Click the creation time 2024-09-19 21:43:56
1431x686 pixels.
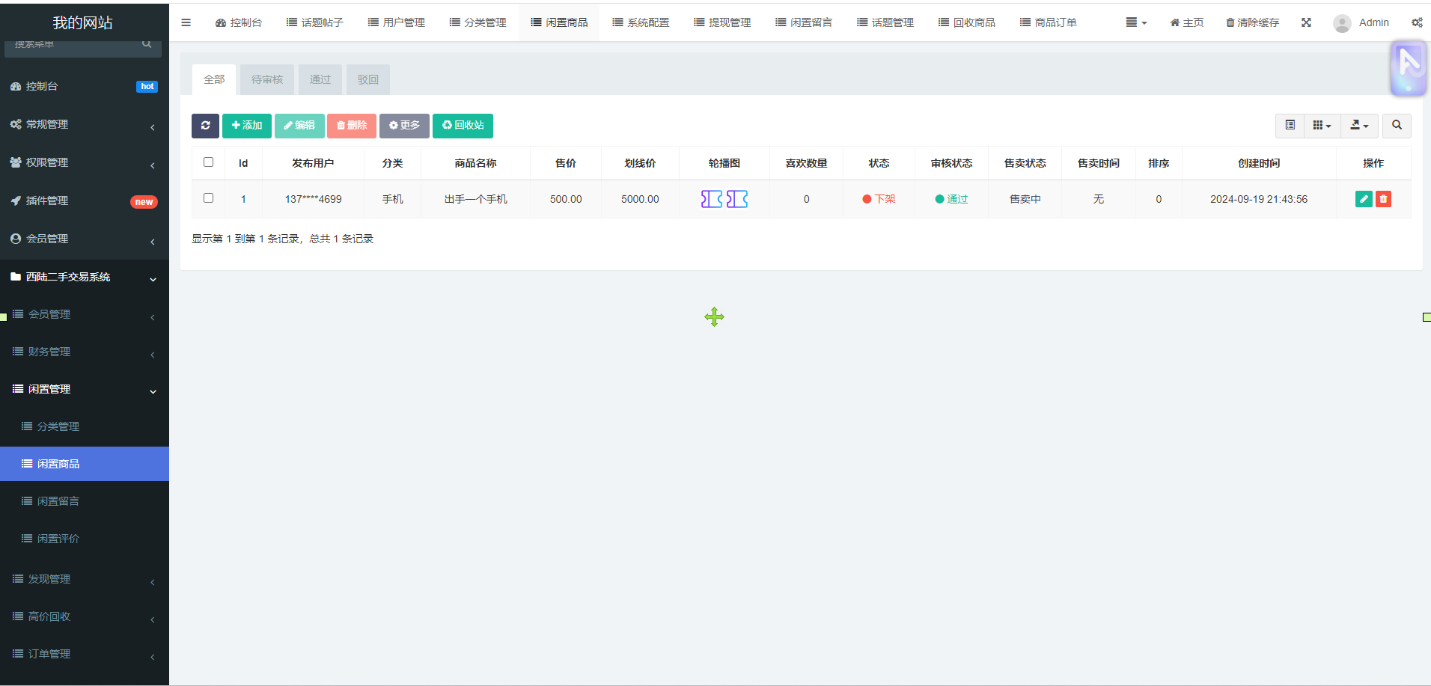1259,199
